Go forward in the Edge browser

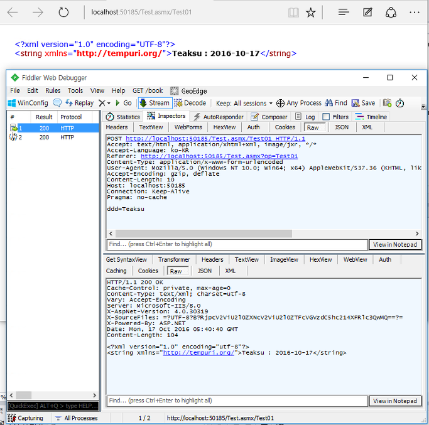point(38,13)
